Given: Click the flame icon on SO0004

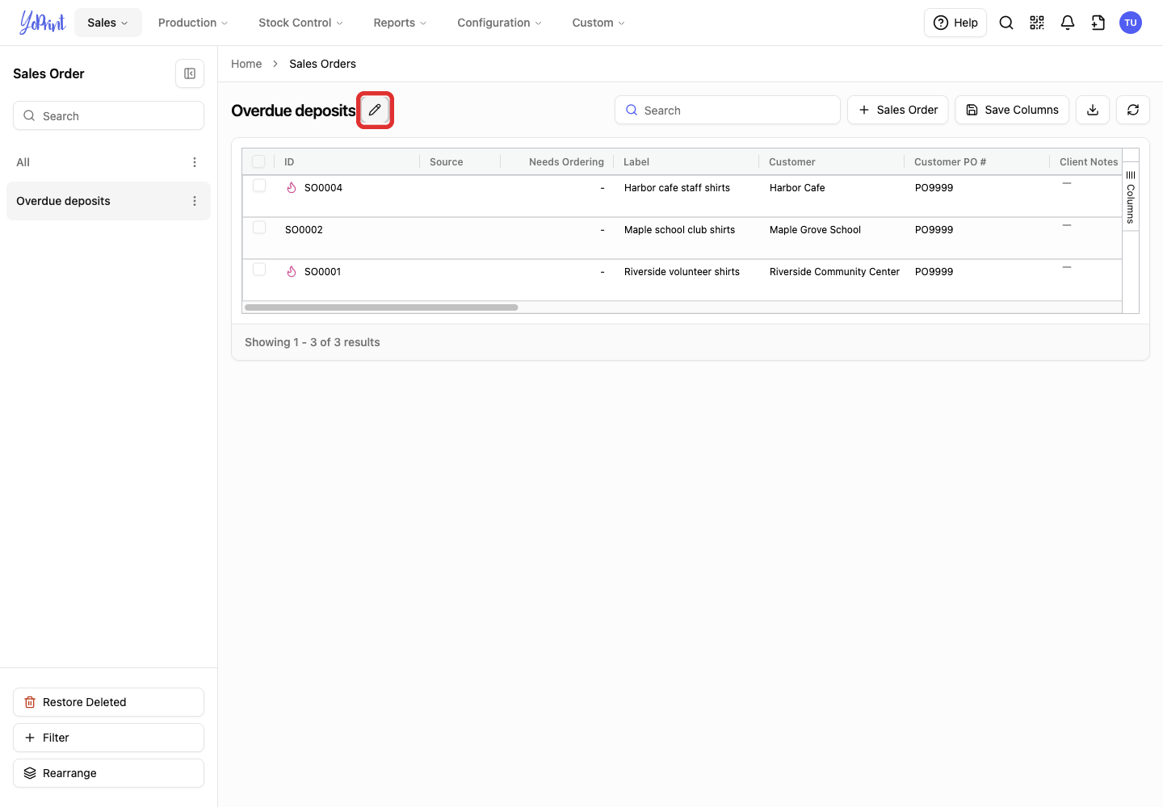Looking at the screenshot, I should pos(292,188).
